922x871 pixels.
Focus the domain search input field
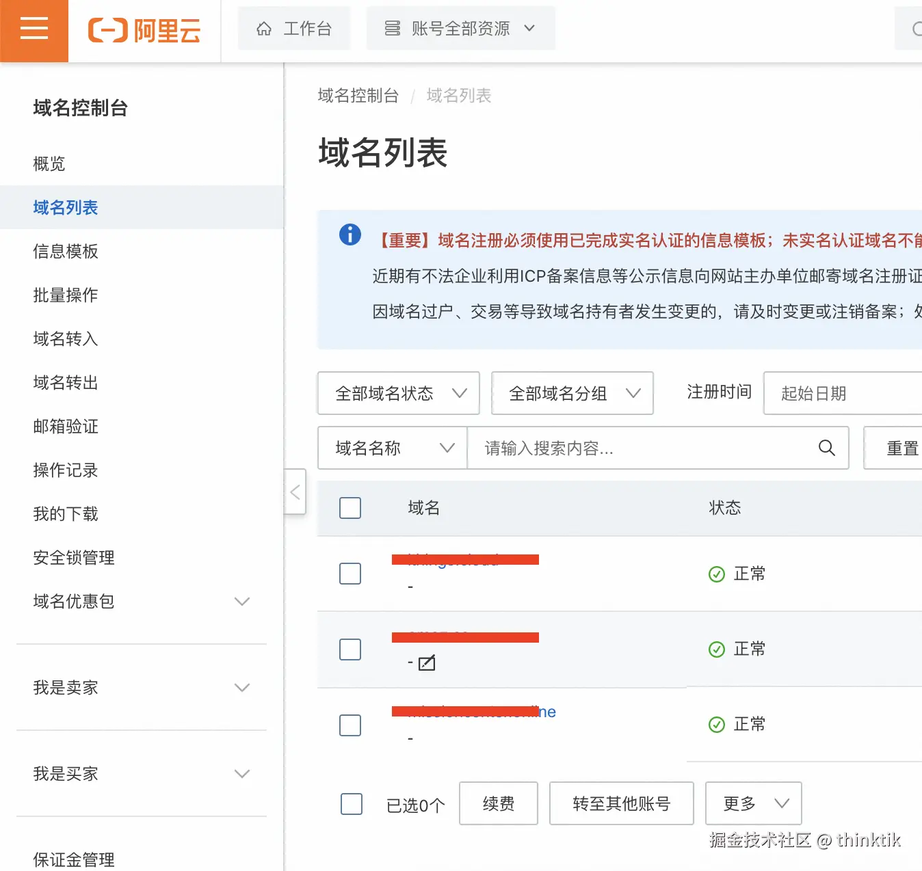click(x=643, y=448)
